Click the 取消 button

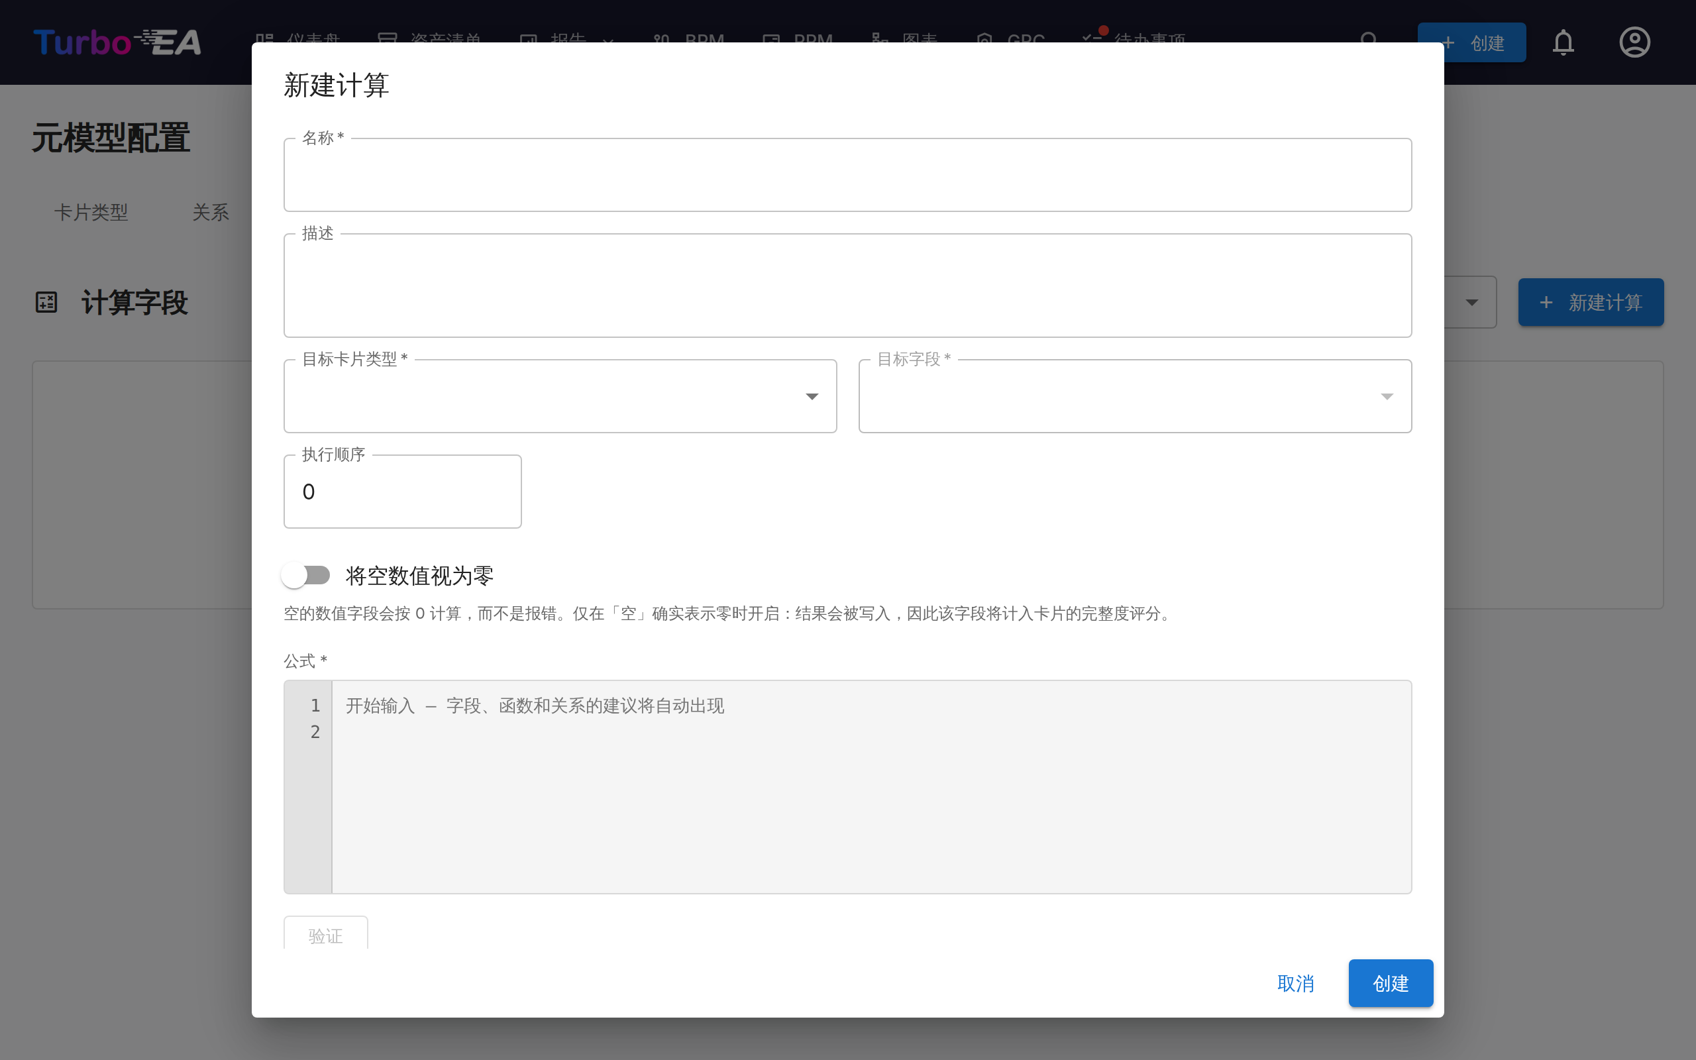[x=1295, y=983]
